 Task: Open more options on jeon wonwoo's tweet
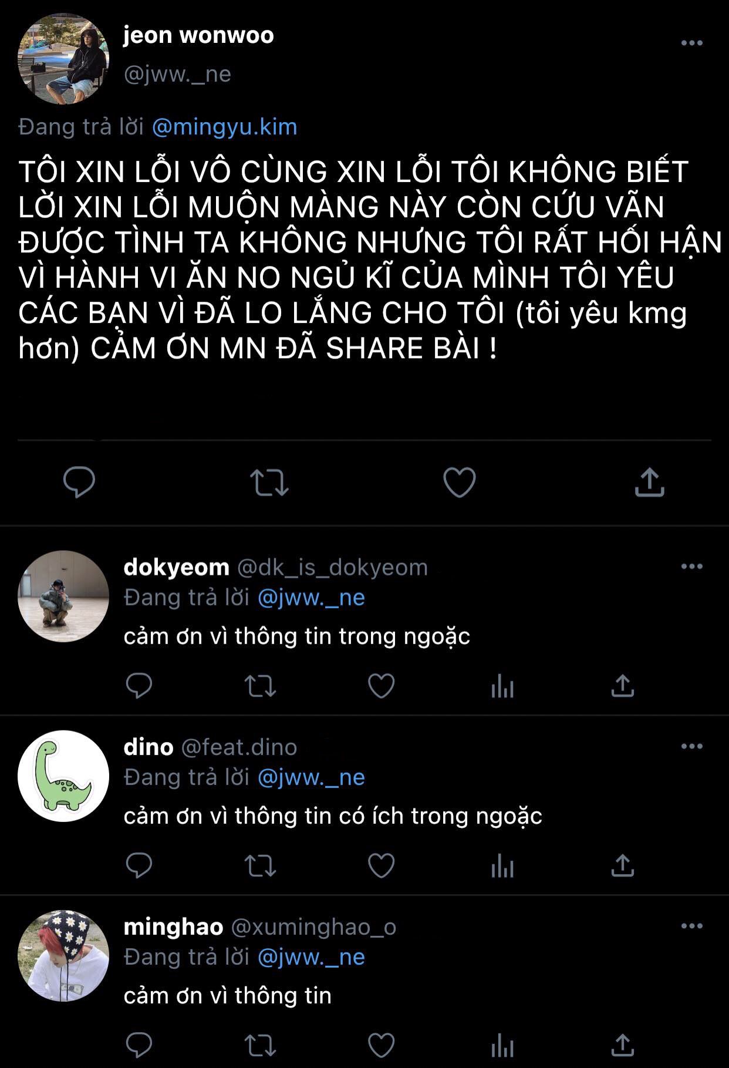coord(692,43)
